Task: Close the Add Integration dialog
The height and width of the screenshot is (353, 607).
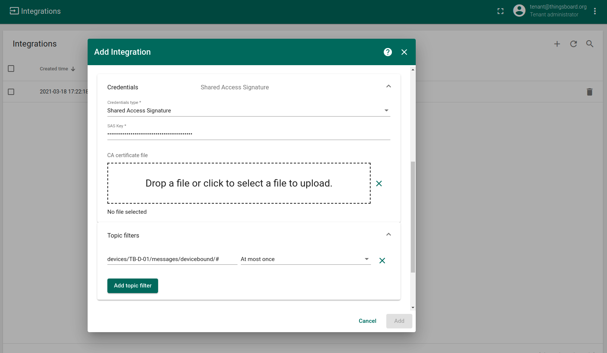Action: point(404,52)
